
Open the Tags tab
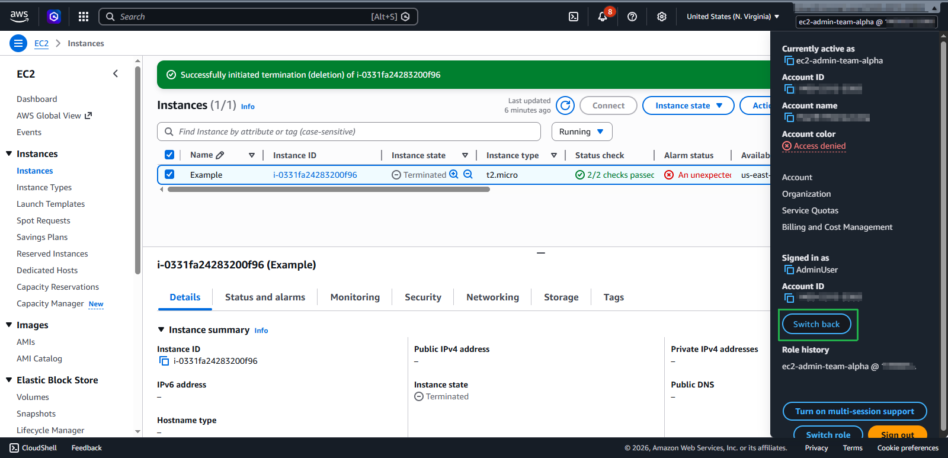(x=614, y=297)
